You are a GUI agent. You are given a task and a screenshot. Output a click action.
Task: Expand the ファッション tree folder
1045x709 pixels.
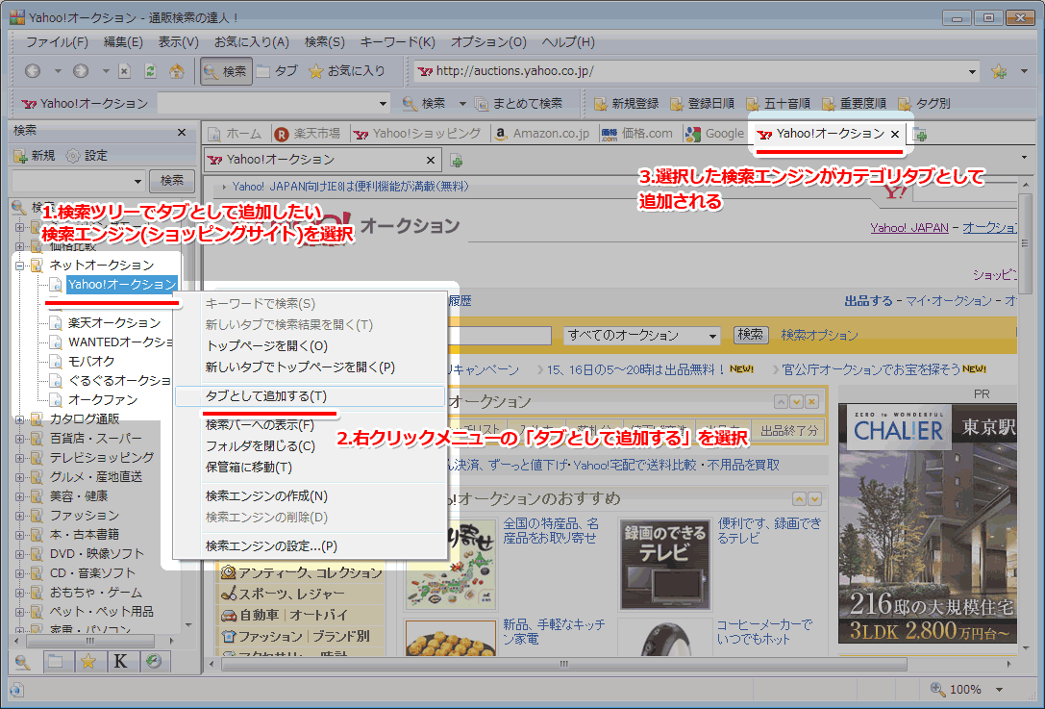point(19,516)
